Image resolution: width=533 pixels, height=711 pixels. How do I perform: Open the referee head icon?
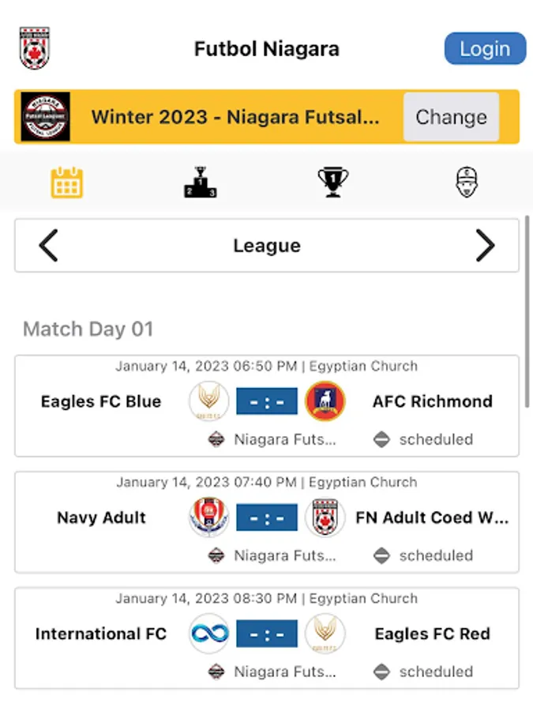tap(467, 182)
